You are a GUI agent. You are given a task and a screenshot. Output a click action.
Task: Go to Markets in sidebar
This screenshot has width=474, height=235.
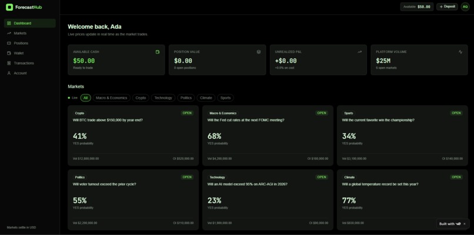coord(30,33)
